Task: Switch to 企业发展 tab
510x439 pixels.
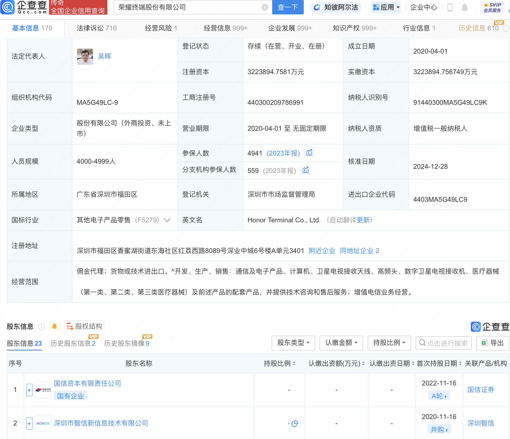Action: click(290, 28)
